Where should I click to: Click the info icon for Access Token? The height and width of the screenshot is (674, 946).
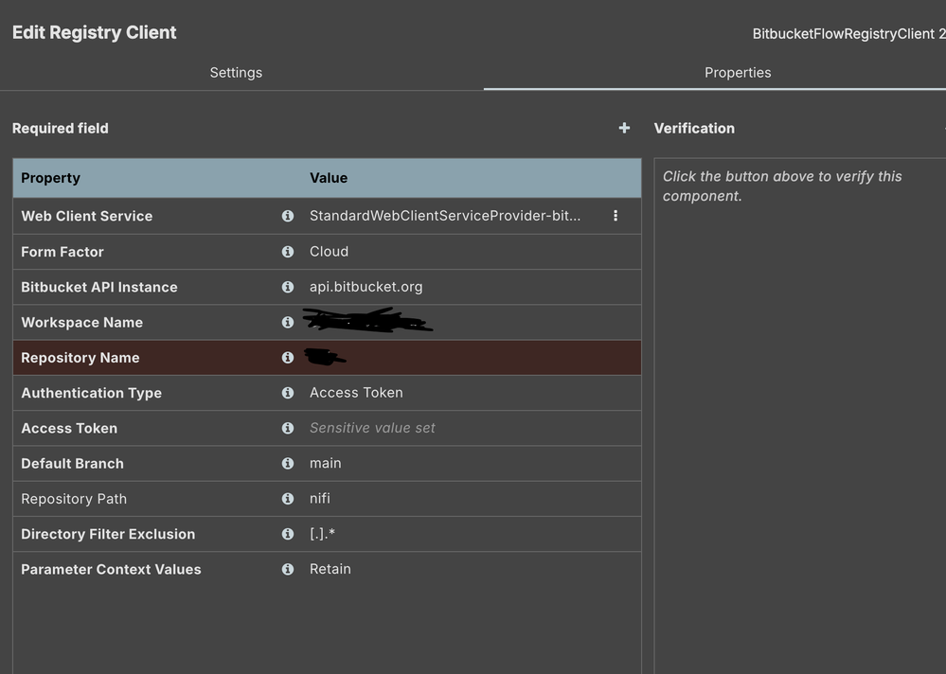pos(288,428)
